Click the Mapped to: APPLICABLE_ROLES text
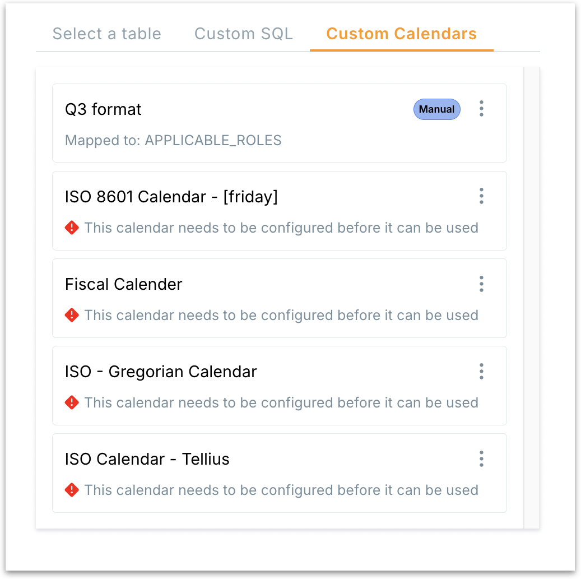 pos(173,140)
